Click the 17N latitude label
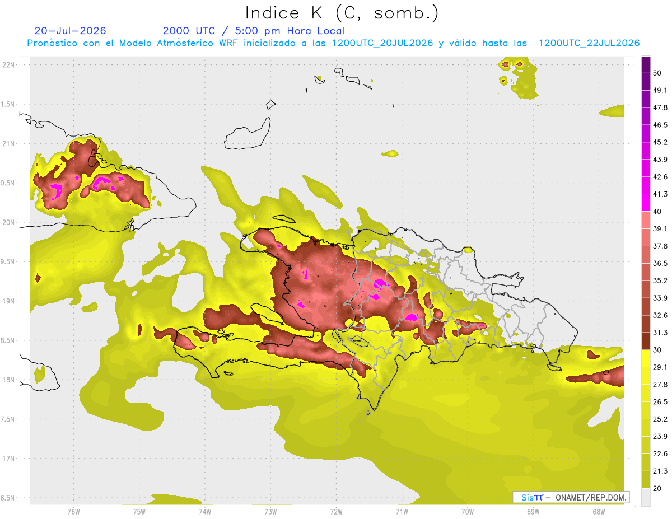672x519 pixels. tap(8, 459)
